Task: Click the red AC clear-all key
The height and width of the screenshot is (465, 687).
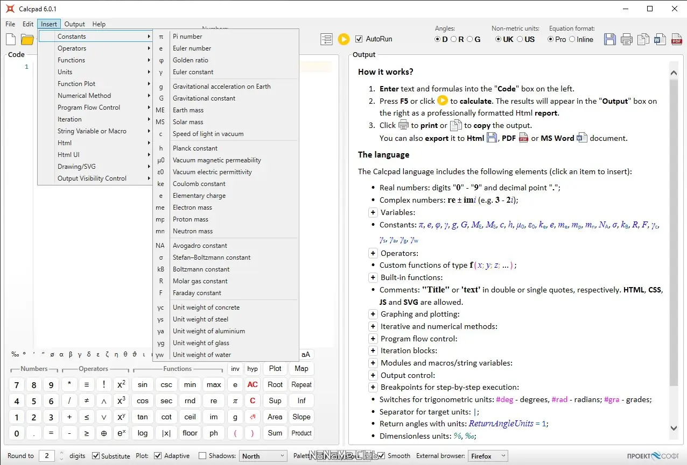Action: [253, 384]
